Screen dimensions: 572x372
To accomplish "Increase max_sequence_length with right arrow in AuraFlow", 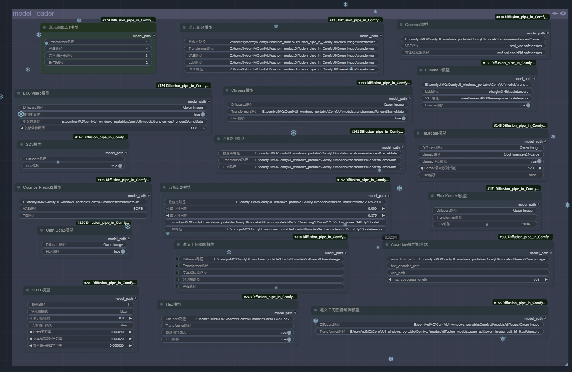I will point(546,280).
